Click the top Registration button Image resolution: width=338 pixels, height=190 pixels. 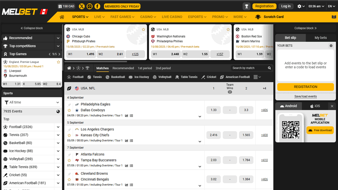tap(264, 6)
